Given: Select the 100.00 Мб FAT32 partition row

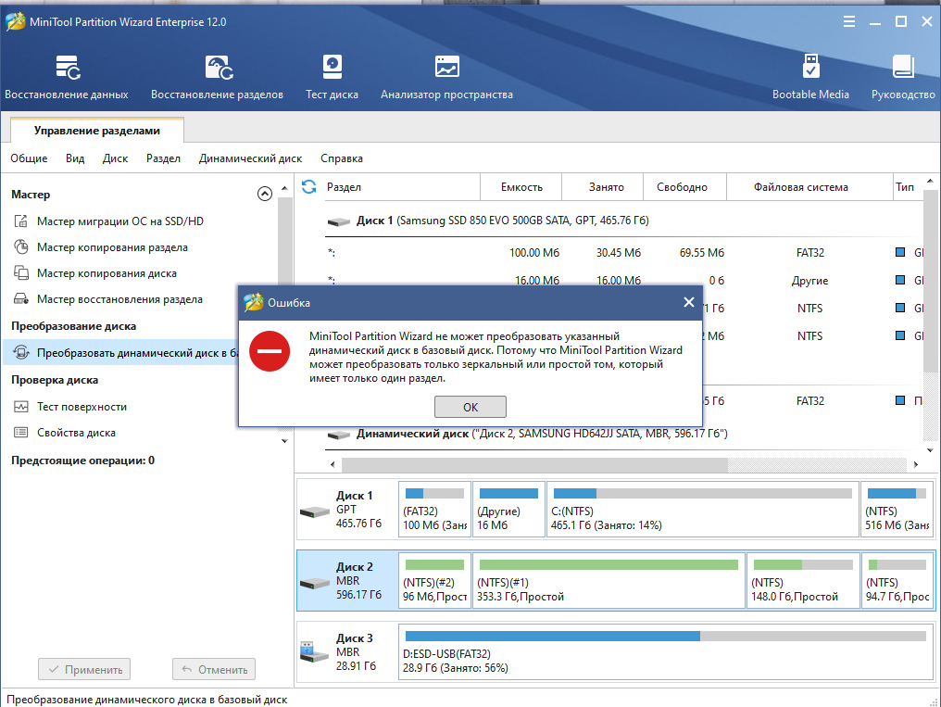Looking at the screenshot, I should (624, 253).
